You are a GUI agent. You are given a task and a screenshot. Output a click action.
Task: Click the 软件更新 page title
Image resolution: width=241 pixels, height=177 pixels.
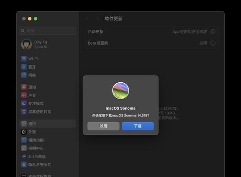(x=113, y=19)
